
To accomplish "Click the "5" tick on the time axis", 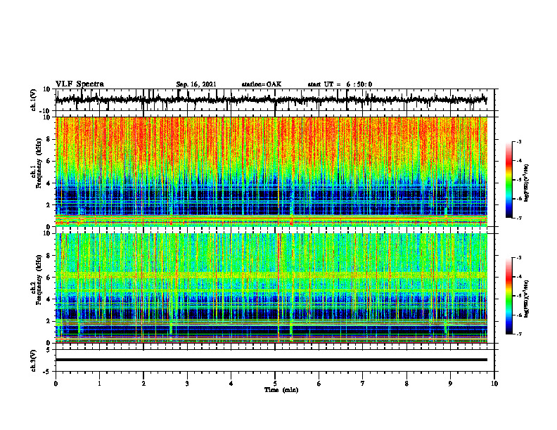I will (x=275, y=384).
